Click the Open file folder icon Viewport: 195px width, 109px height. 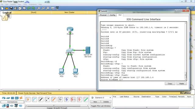[x=7, y=8]
